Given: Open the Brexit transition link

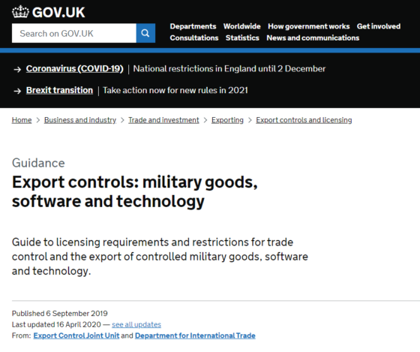Looking at the screenshot, I should tap(59, 90).
